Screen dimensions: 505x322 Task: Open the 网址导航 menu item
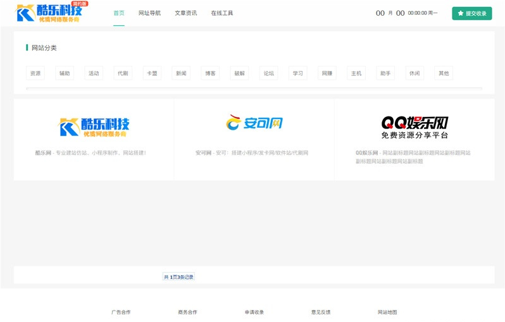[x=149, y=13]
